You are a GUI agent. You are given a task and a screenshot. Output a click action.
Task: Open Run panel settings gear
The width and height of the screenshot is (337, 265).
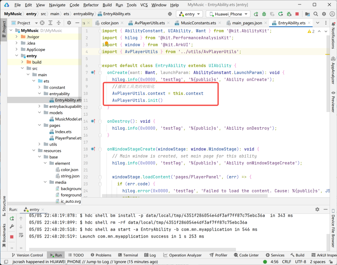[x=317, y=209]
